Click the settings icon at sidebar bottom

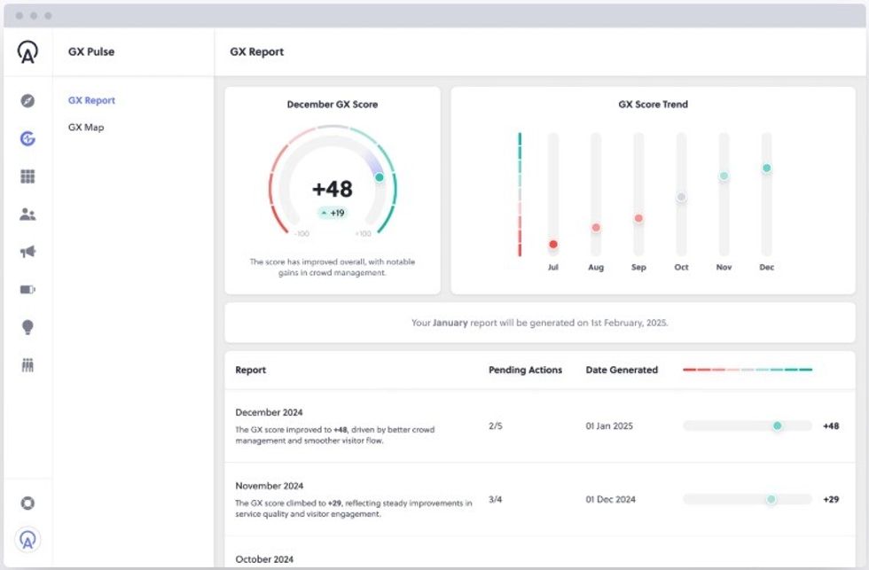click(x=27, y=503)
